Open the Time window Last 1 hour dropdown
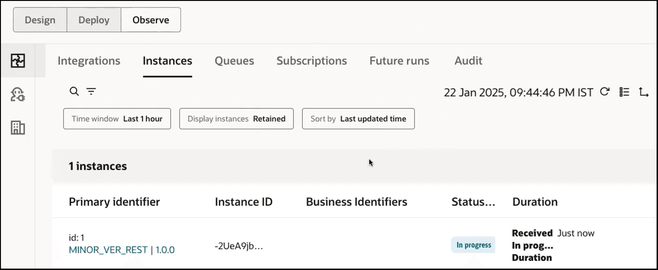The image size is (658, 270). 117,119
